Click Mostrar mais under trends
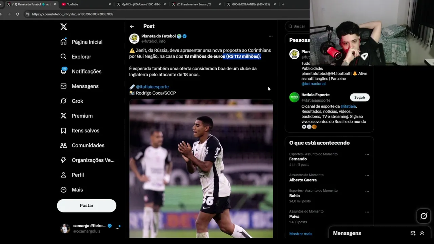 click(301, 234)
